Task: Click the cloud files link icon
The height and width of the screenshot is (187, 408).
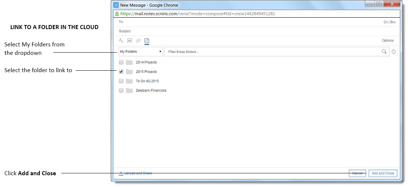Action: point(147,40)
